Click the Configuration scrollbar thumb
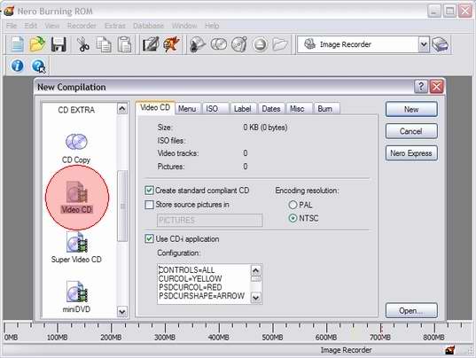This screenshot has height=358, width=476. 256,278
